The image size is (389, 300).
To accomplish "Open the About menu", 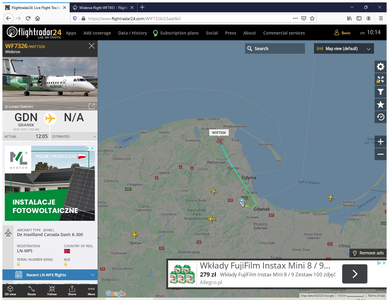I will (250, 33).
